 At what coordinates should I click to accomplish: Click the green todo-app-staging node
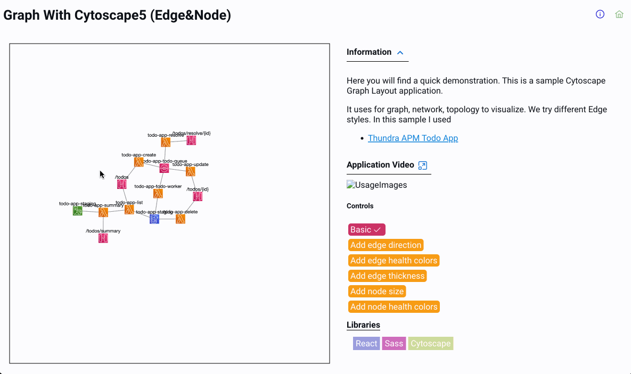pyautogui.click(x=78, y=211)
